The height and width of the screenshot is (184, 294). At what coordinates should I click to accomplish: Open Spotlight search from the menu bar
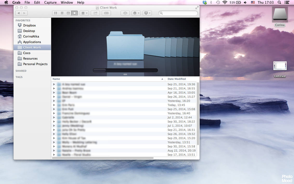pyautogui.click(x=279, y=2)
